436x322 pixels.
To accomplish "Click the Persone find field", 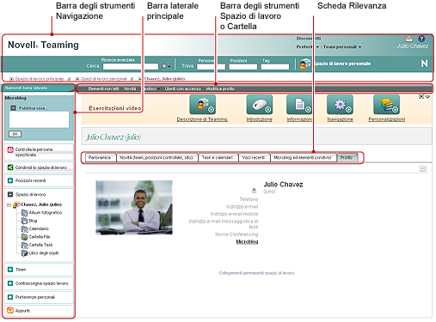I will click(212, 67).
